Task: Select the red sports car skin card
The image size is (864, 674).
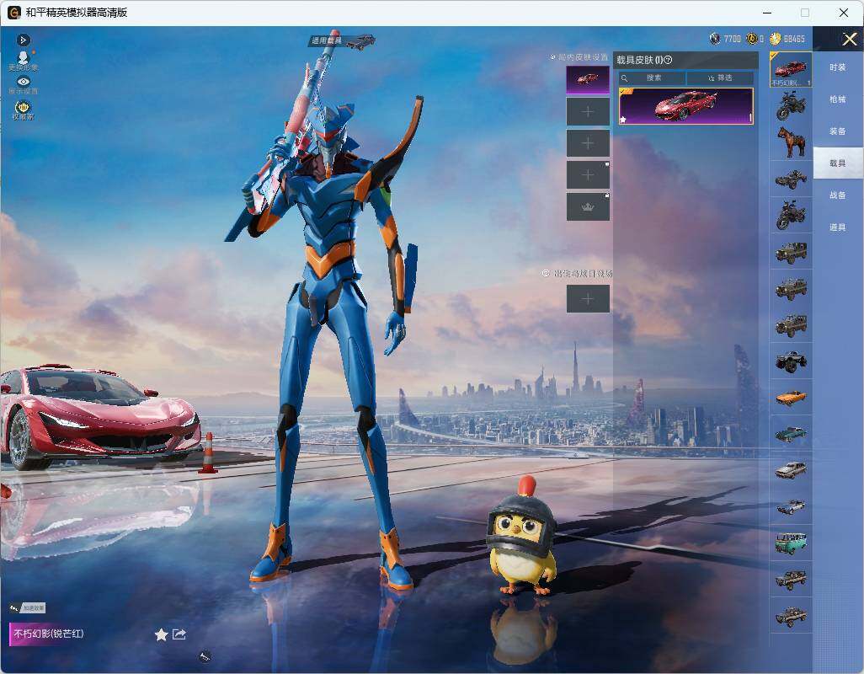Action: coord(686,106)
